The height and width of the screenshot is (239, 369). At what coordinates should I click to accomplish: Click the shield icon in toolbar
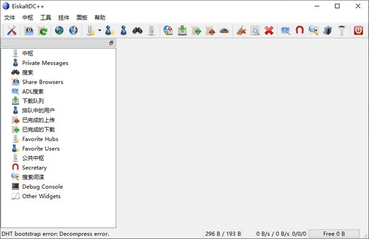pyautogui.click(x=327, y=30)
